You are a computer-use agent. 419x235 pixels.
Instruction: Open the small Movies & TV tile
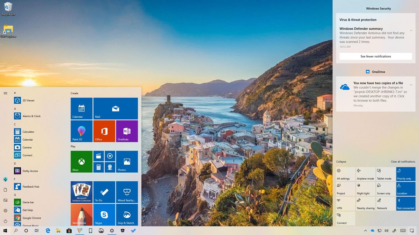pos(98,156)
